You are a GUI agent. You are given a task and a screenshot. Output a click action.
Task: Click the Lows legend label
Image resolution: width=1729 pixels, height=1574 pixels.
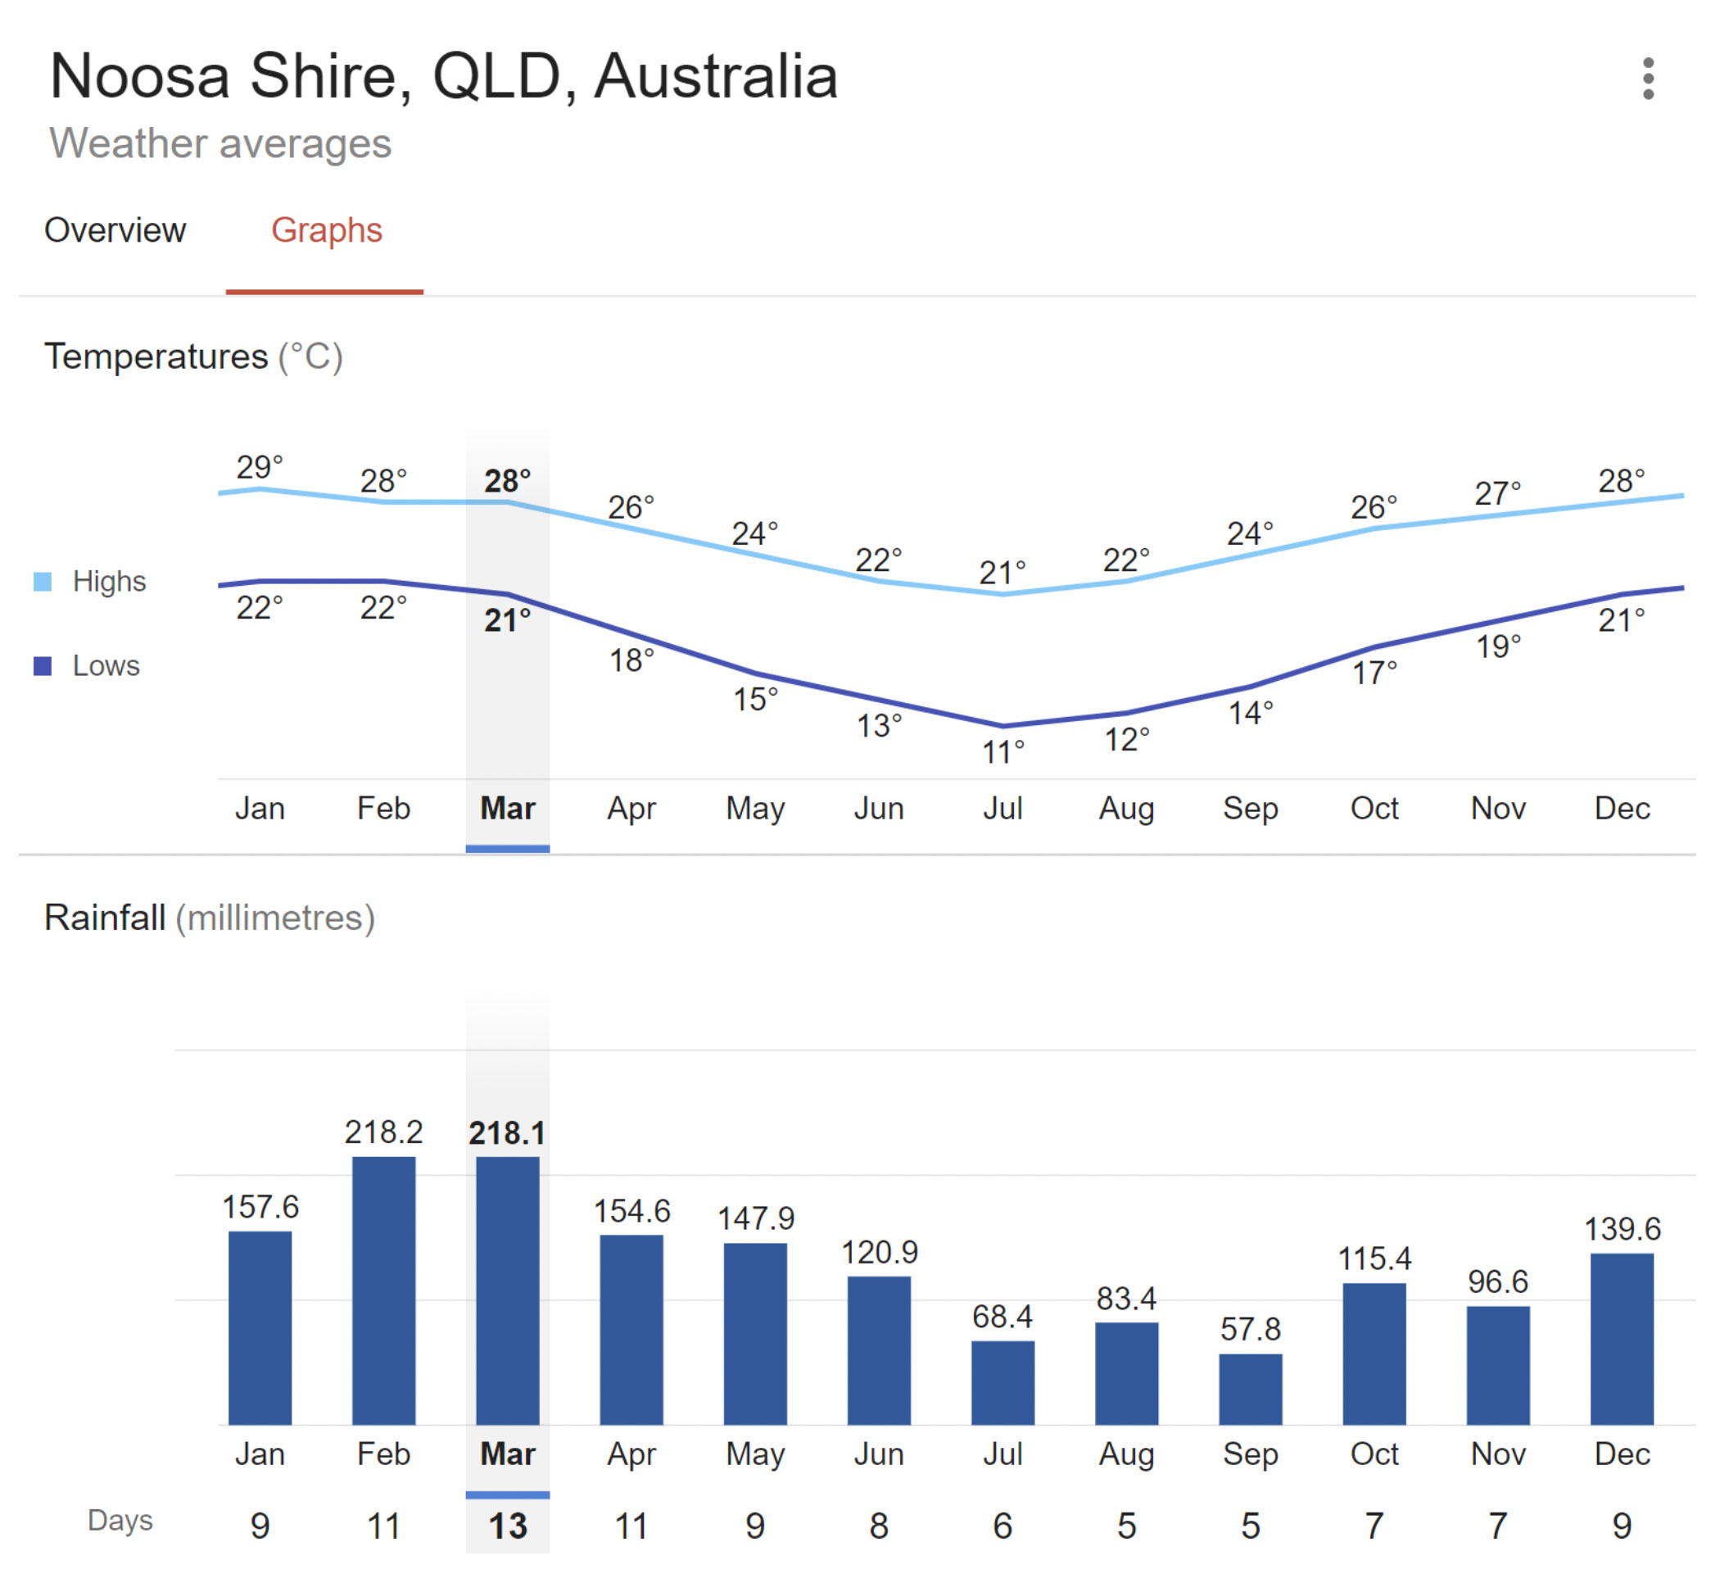coord(106,666)
